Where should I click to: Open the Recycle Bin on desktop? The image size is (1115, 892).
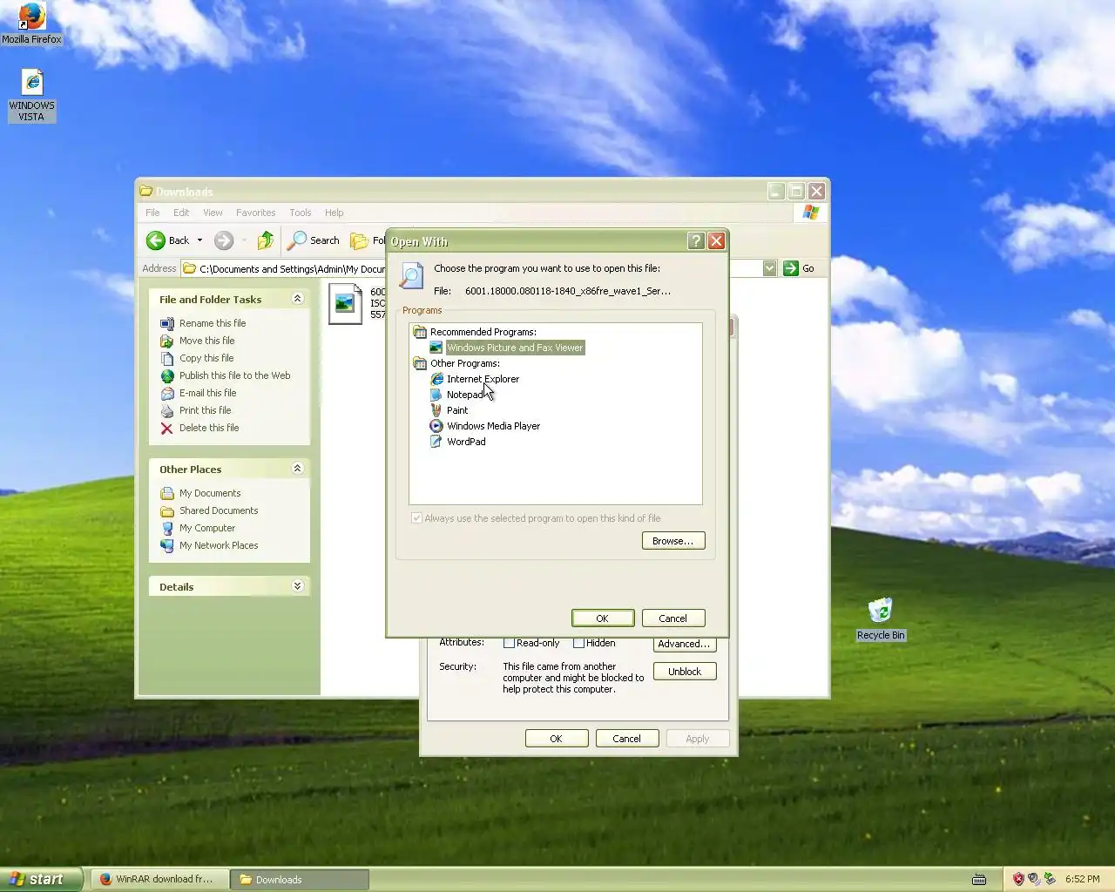(881, 618)
